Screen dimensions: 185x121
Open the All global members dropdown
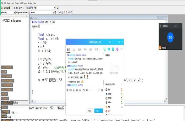(29, 12)
